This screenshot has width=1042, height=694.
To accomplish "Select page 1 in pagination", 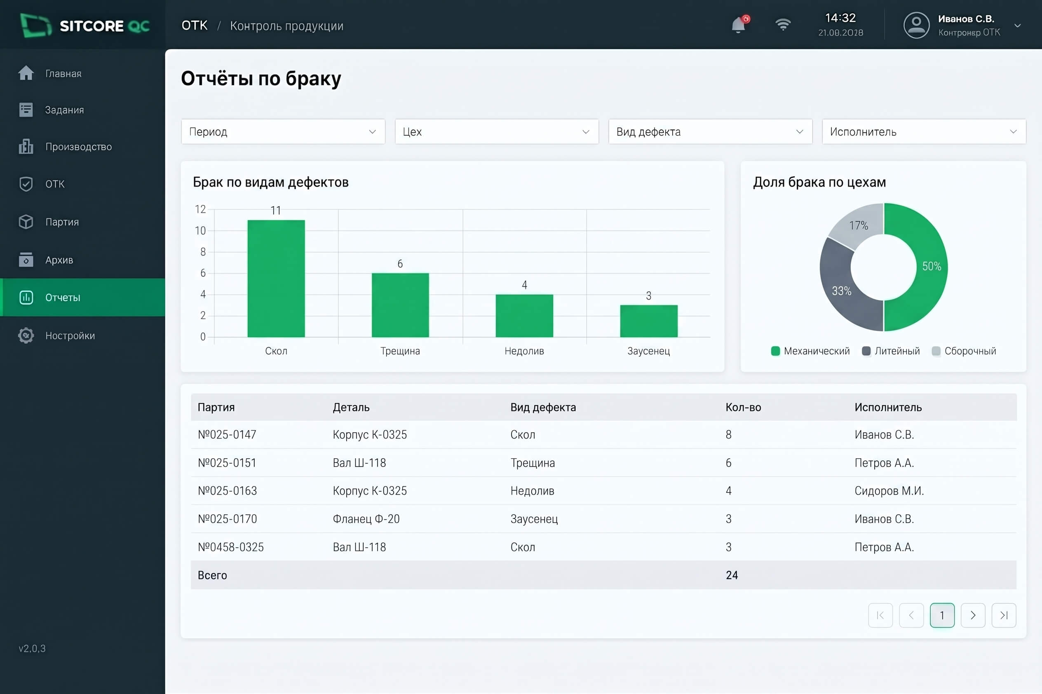I will pyautogui.click(x=942, y=615).
